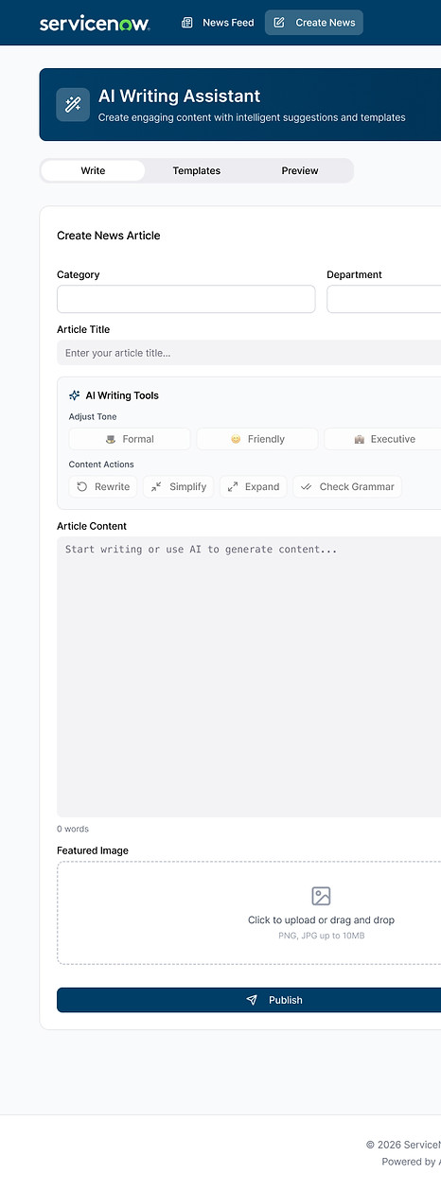Click the inward arrows Simplify icon
441x1191 pixels.
tap(157, 486)
